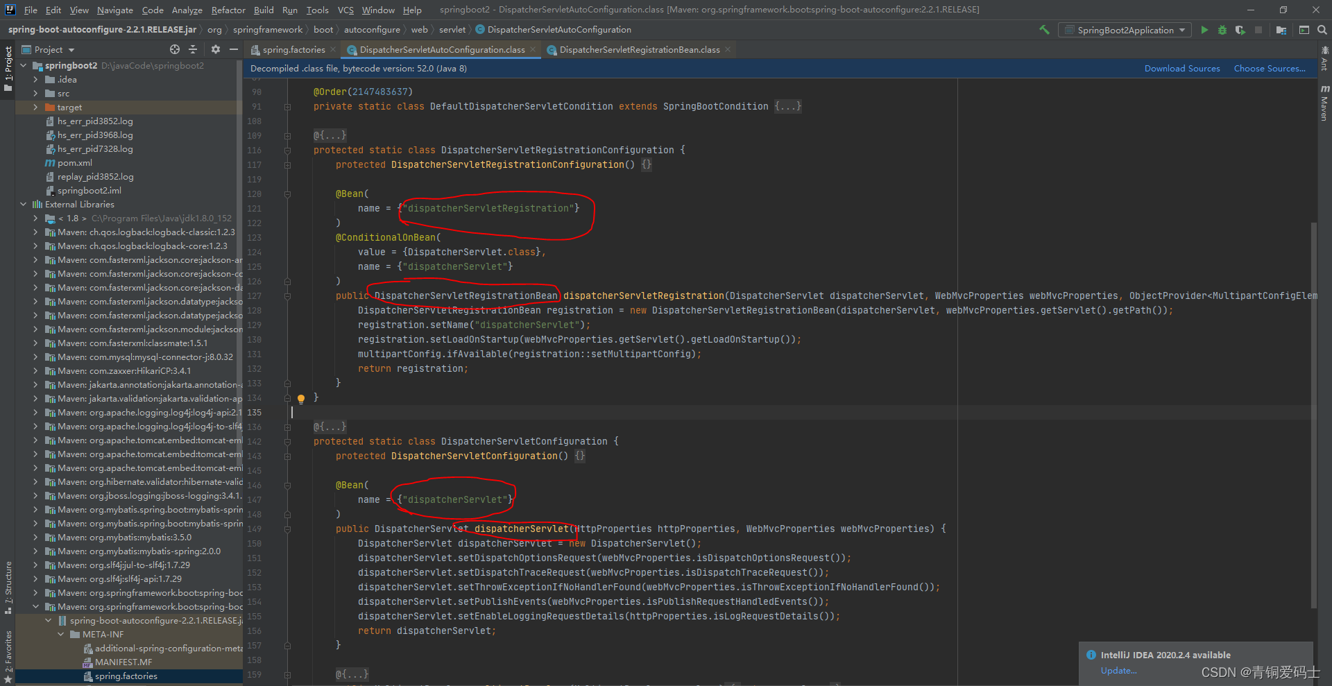Run SpringBoot2Application with the green play icon

[x=1204, y=30]
